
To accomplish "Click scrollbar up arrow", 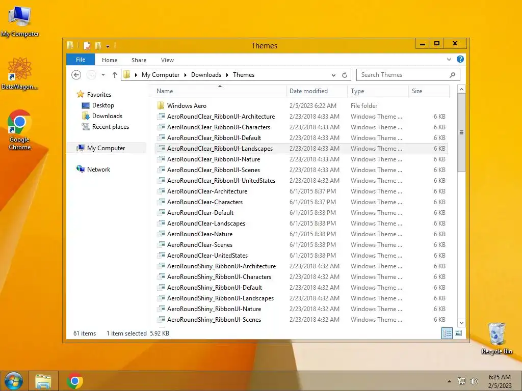I will pos(461,90).
